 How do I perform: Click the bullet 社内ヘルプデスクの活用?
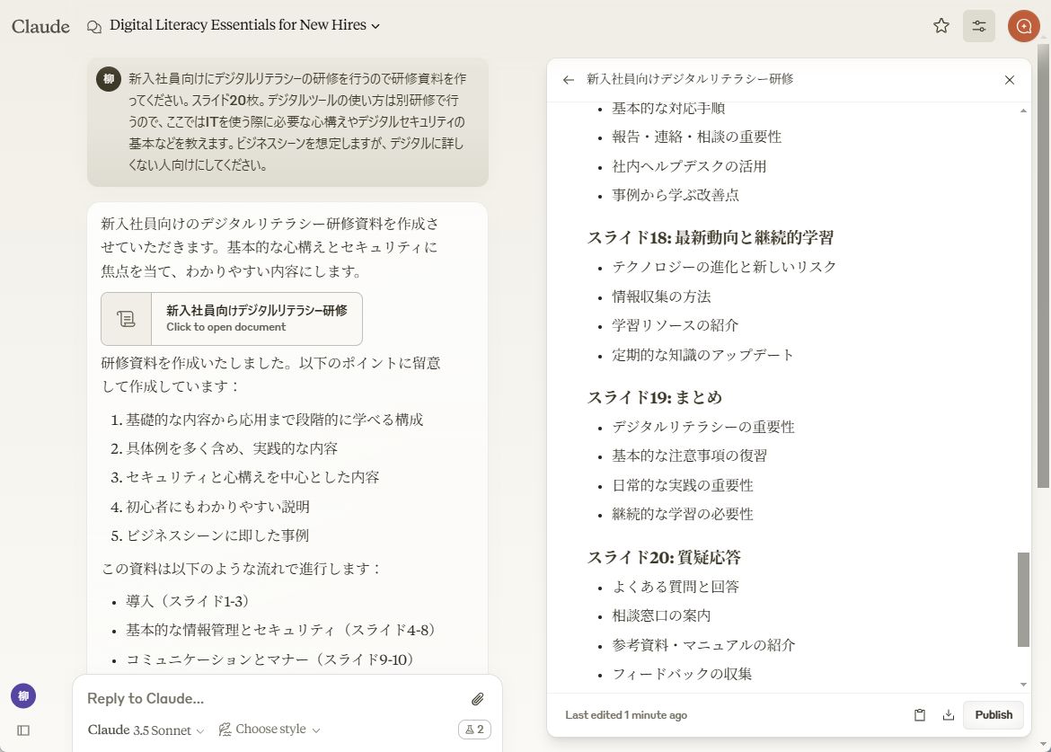[x=689, y=166]
